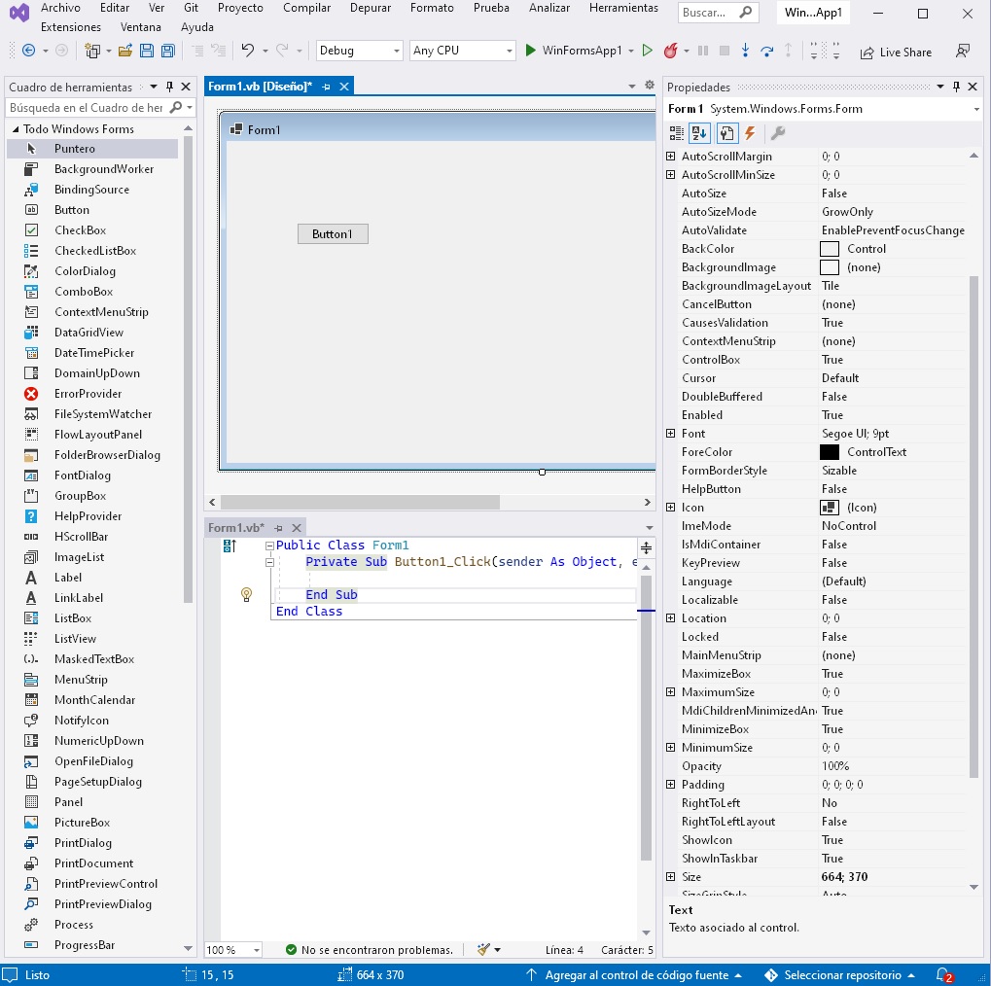991x986 pixels.
Task: Toggle auto-hide pin on Propiedades panel
Action: (956, 87)
